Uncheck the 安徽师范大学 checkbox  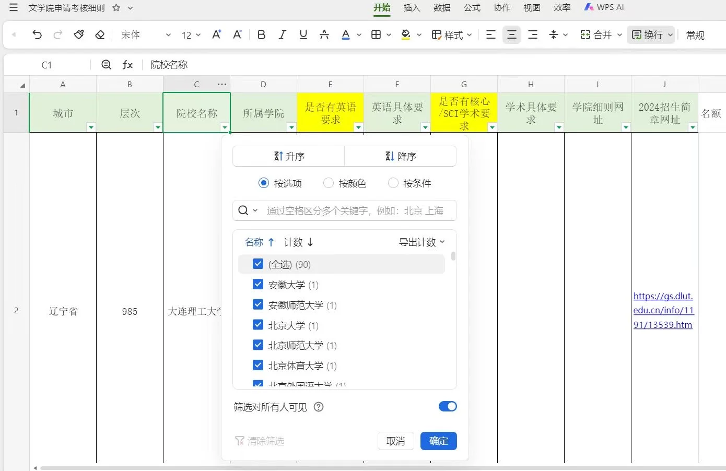(257, 304)
